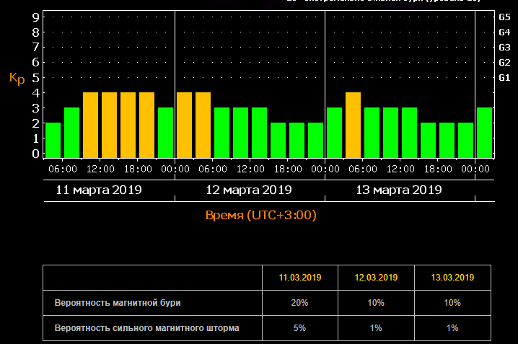The image size is (518, 344).
Task: Click the number 9 on the Kp axis
Action: [x=35, y=16]
